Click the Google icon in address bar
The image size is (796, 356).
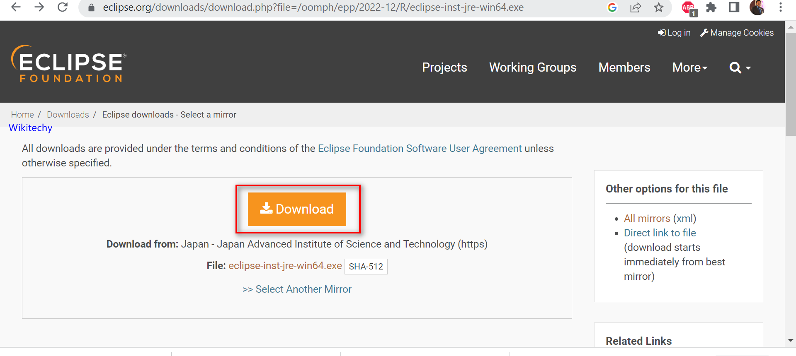click(x=612, y=7)
